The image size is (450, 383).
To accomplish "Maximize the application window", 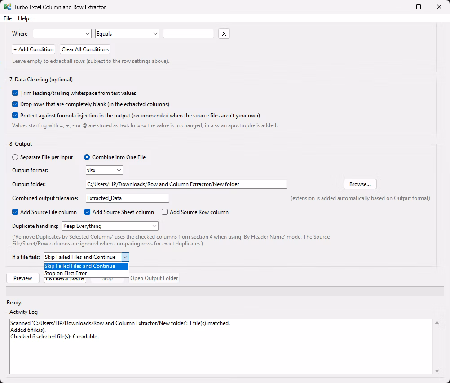I will tap(419, 7).
